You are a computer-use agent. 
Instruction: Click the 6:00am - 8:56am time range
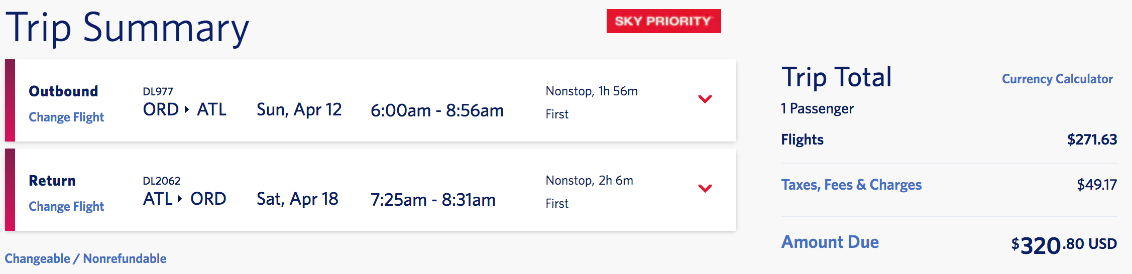tap(437, 110)
